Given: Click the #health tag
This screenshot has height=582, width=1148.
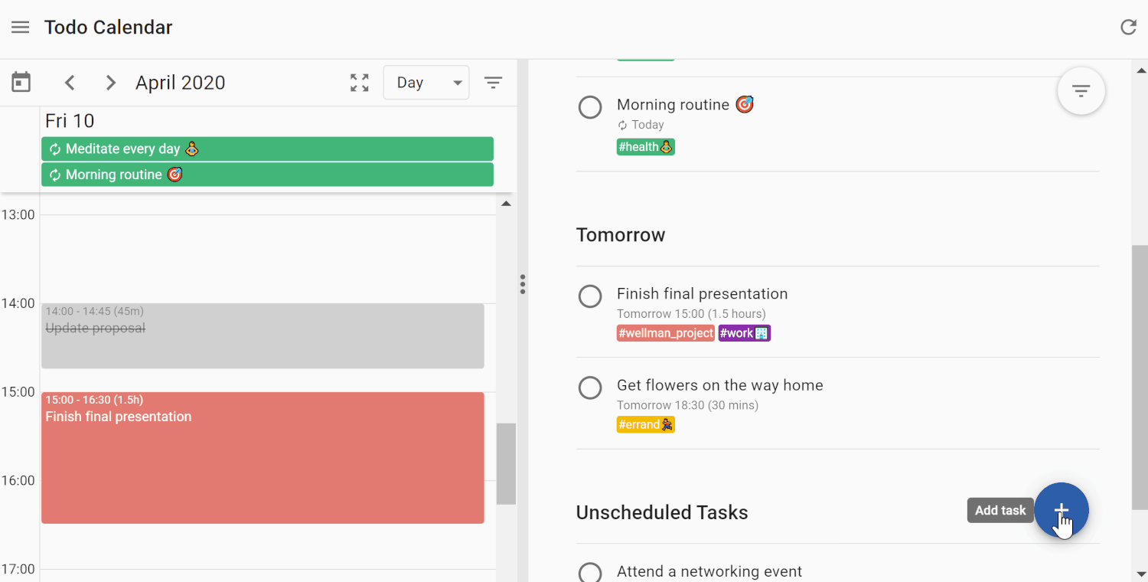Looking at the screenshot, I should 645,147.
